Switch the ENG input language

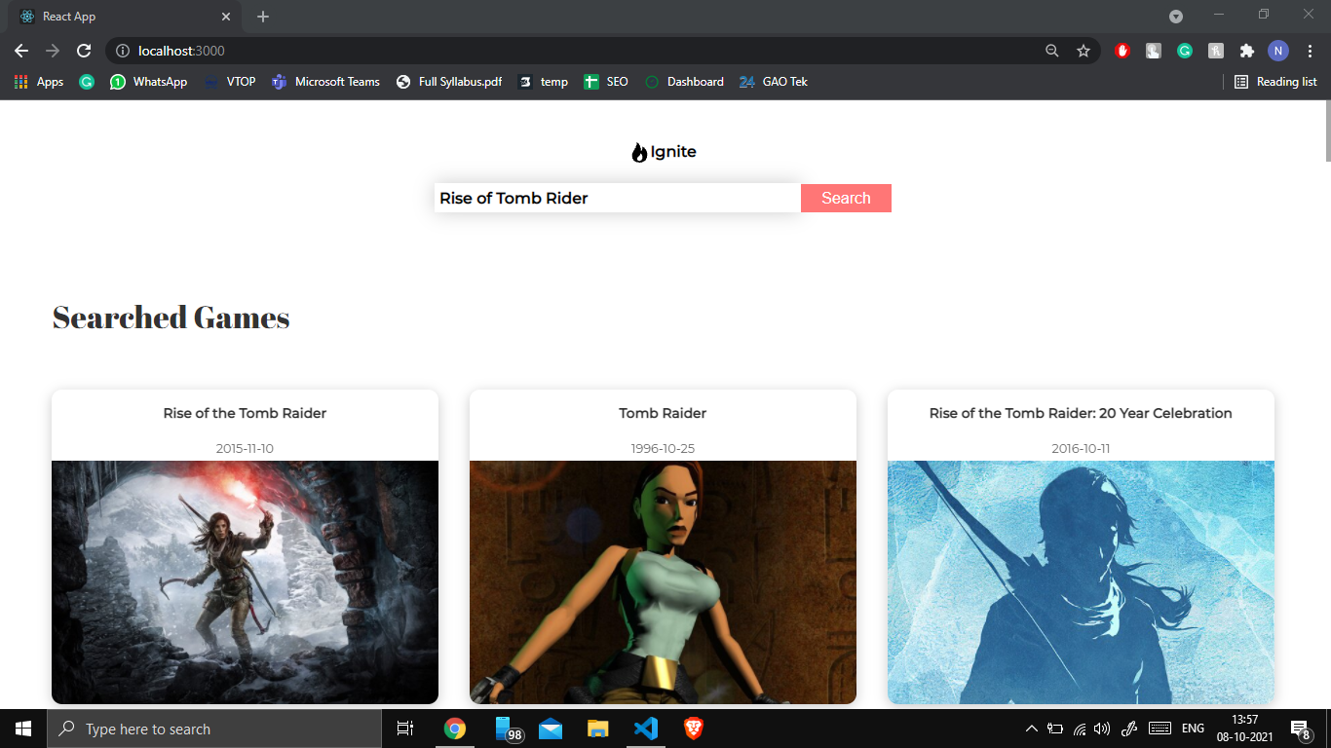click(x=1193, y=729)
